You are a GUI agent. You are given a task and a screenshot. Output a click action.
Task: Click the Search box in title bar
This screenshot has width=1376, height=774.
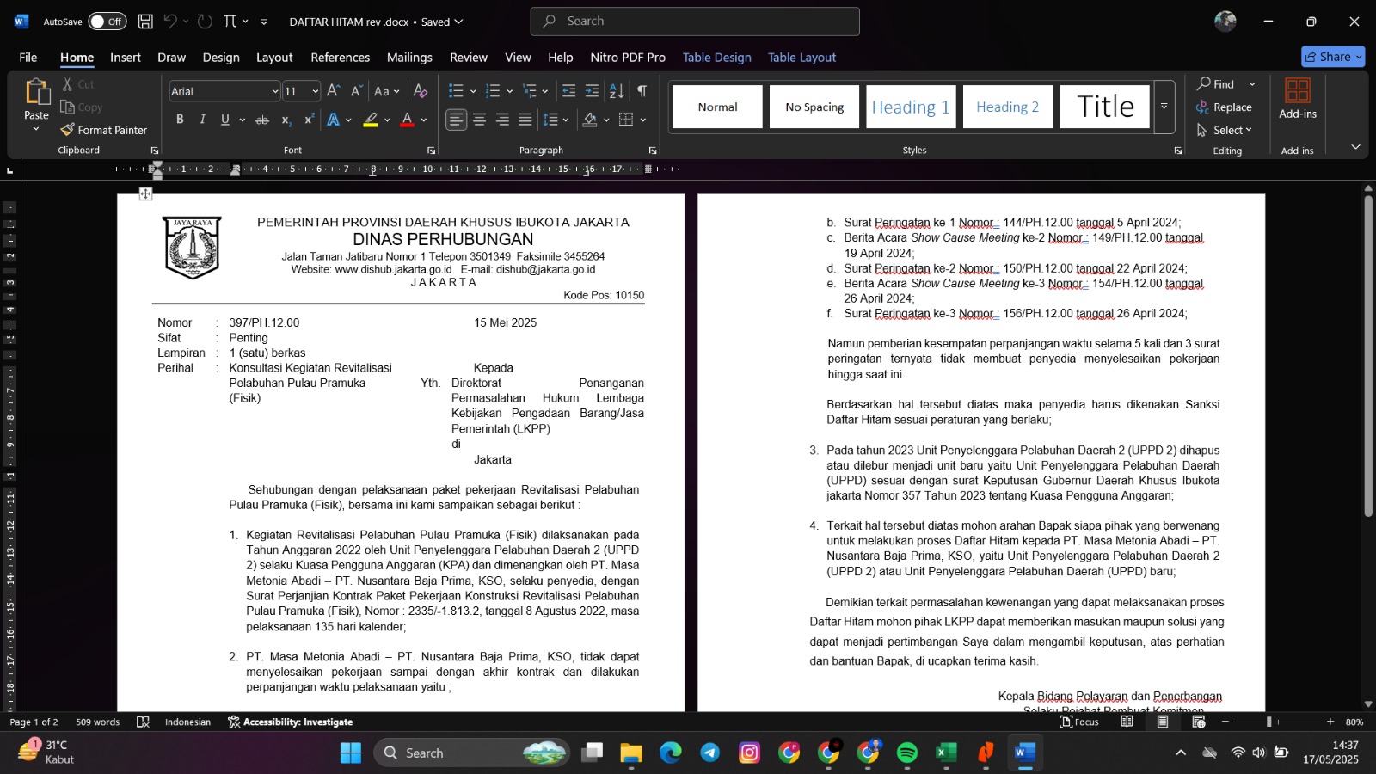(x=695, y=21)
